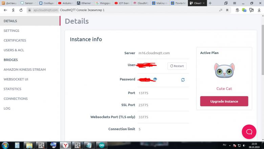Reload the page with the refresh icon
264x149 pixels.
pyautogui.click(x=21, y=10)
